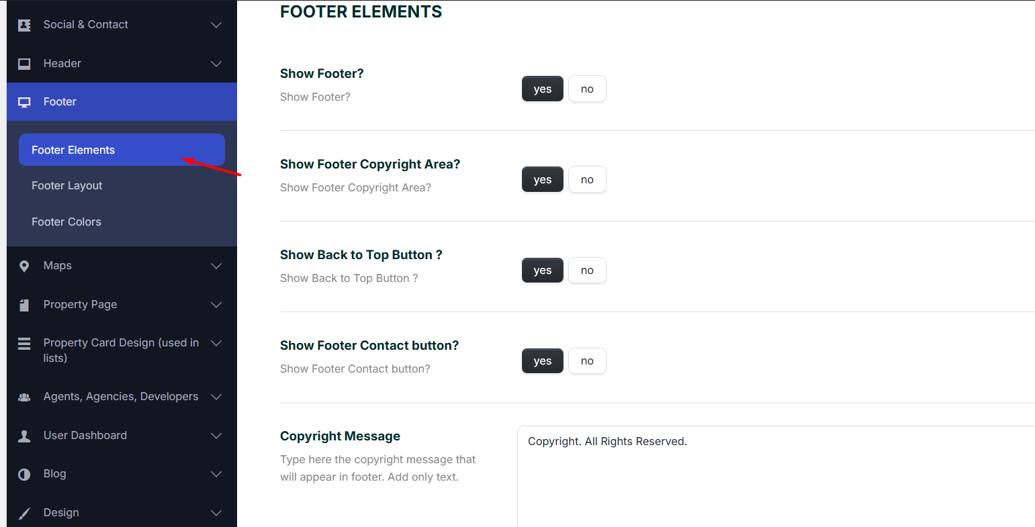This screenshot has height=527, width=1035.
Task: Click the Blog half-circle icon
Action: [24, 474]
